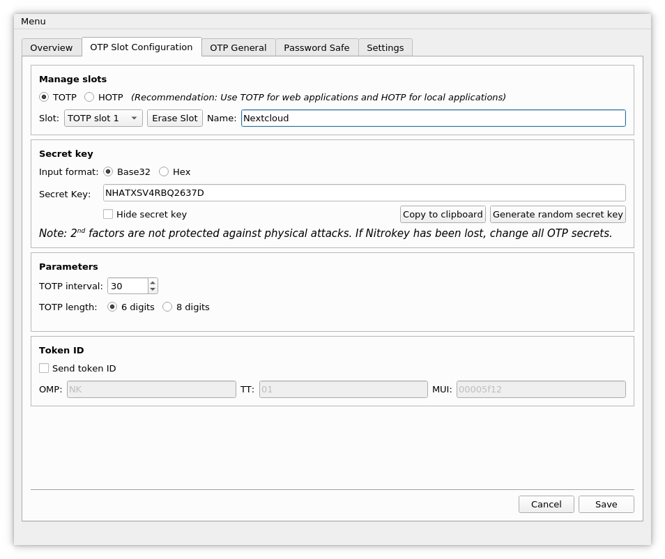The image size is (665, 559).
Task: Copy the secret key to clipboard
Action: pos(443,214)
